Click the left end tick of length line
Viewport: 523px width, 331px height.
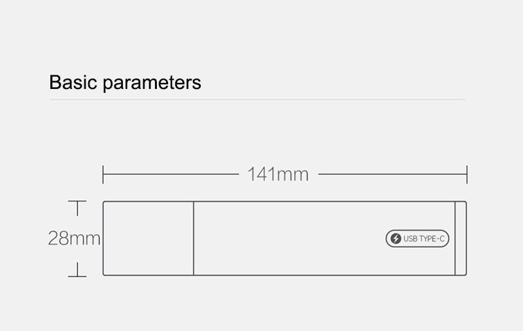(x=103, y=174)
